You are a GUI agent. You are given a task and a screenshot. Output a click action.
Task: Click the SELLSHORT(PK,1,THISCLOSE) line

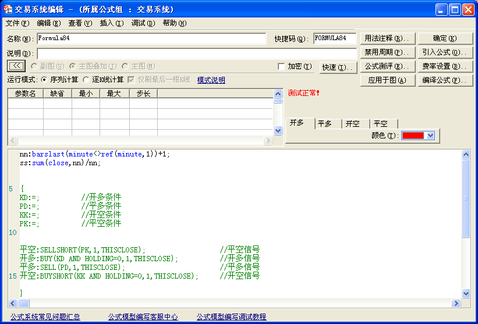tap(140, 250)
